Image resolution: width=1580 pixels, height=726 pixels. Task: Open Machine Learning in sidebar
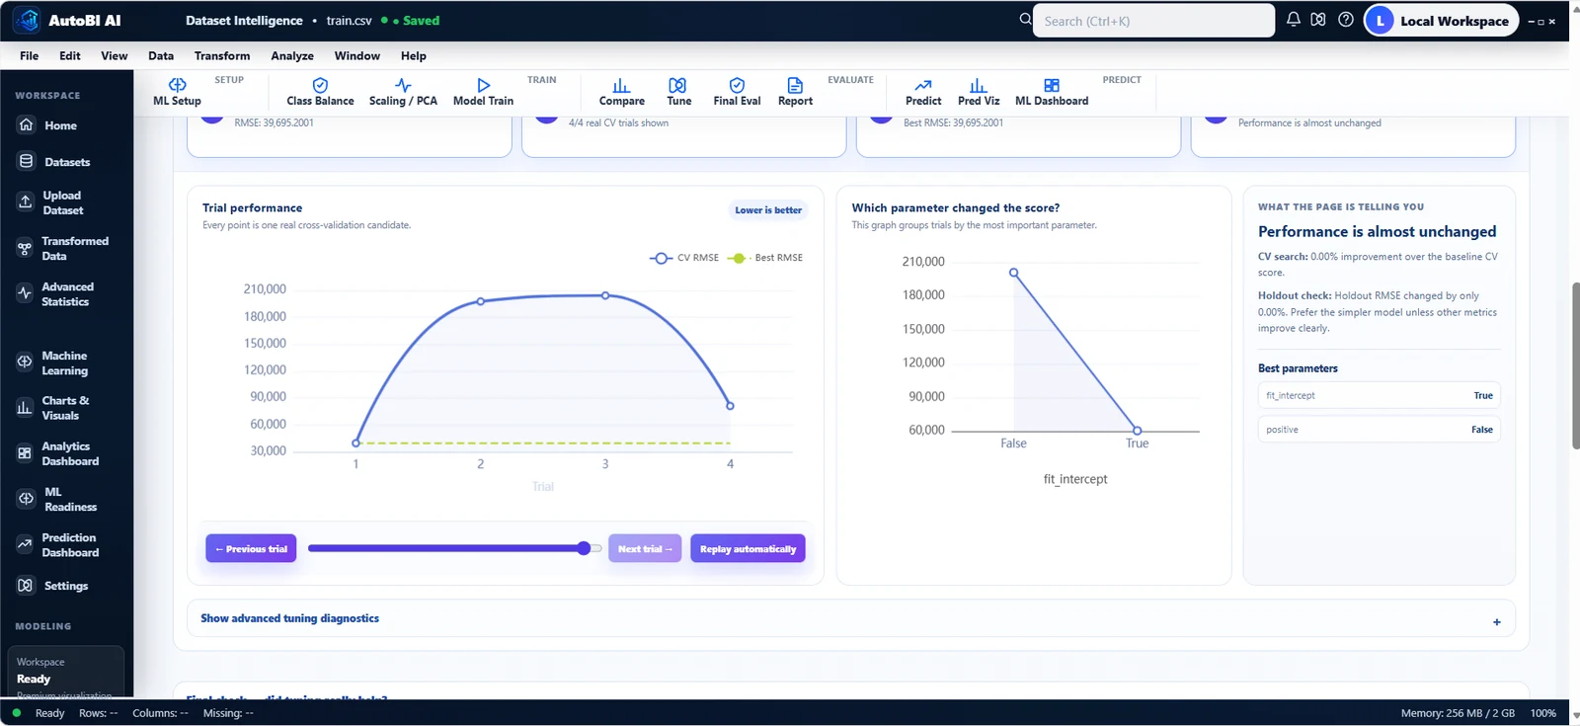tap(66, 363)
